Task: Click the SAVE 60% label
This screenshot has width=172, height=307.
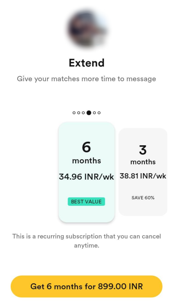Action: tap(143, 198)
